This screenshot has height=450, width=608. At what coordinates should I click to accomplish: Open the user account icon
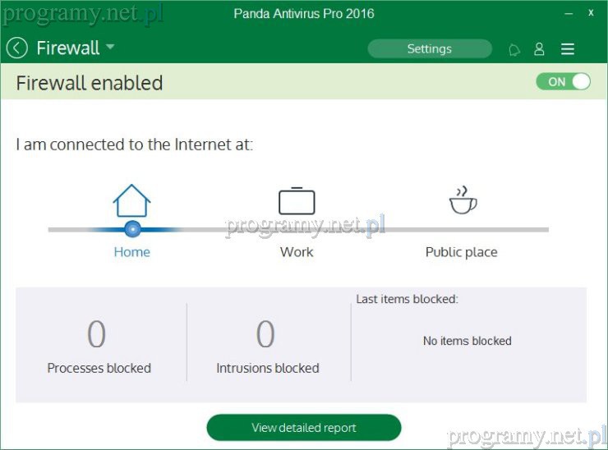(x=539, y=49)
